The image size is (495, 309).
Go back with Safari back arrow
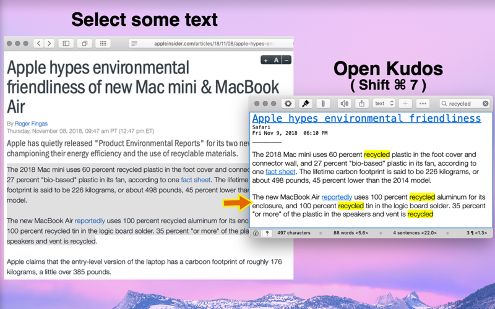tap(38, 43)
